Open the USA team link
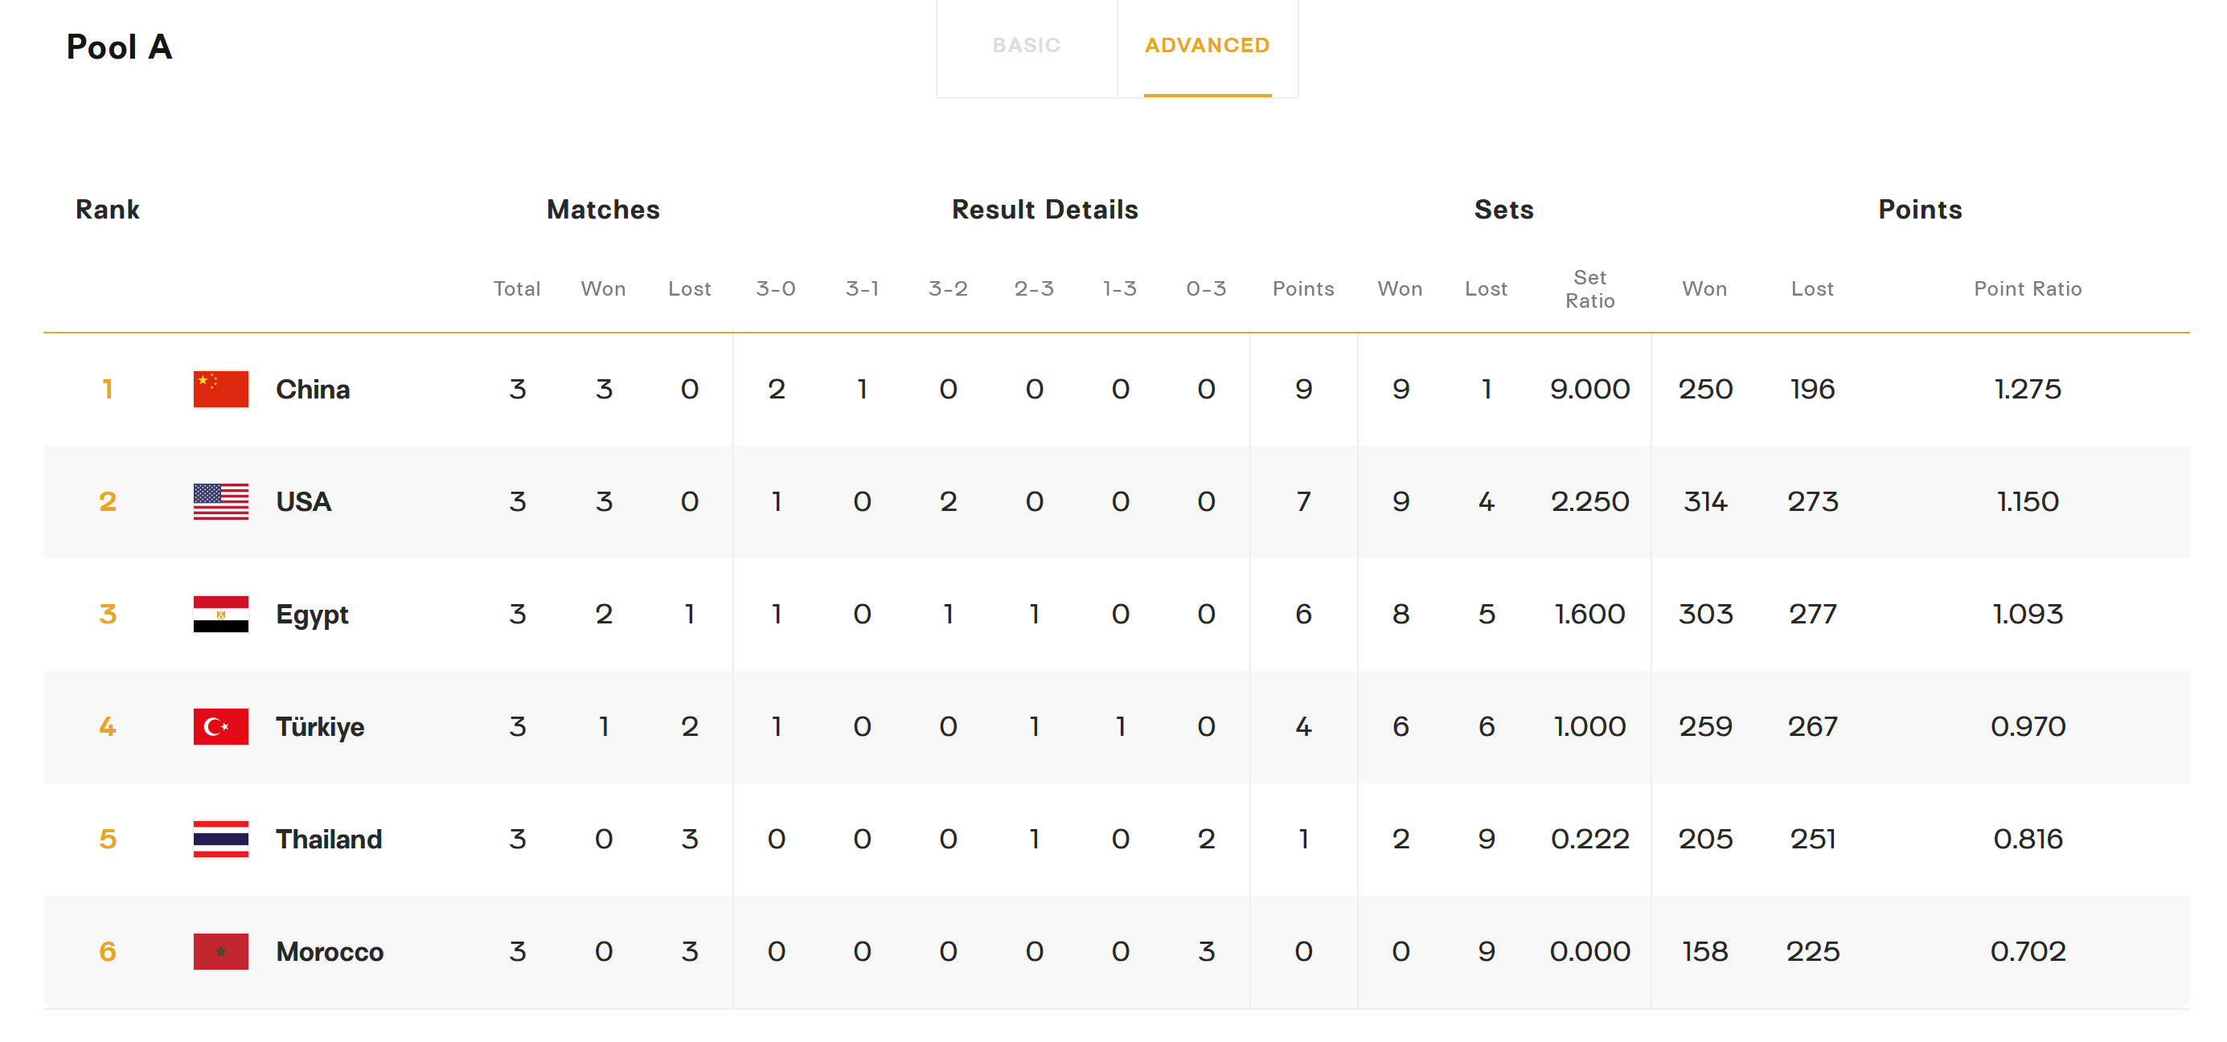 (x=303, y=501)
